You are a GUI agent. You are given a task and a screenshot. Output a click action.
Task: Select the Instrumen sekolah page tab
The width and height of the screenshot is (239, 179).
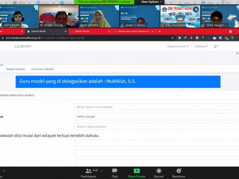[x=43, y=69]
